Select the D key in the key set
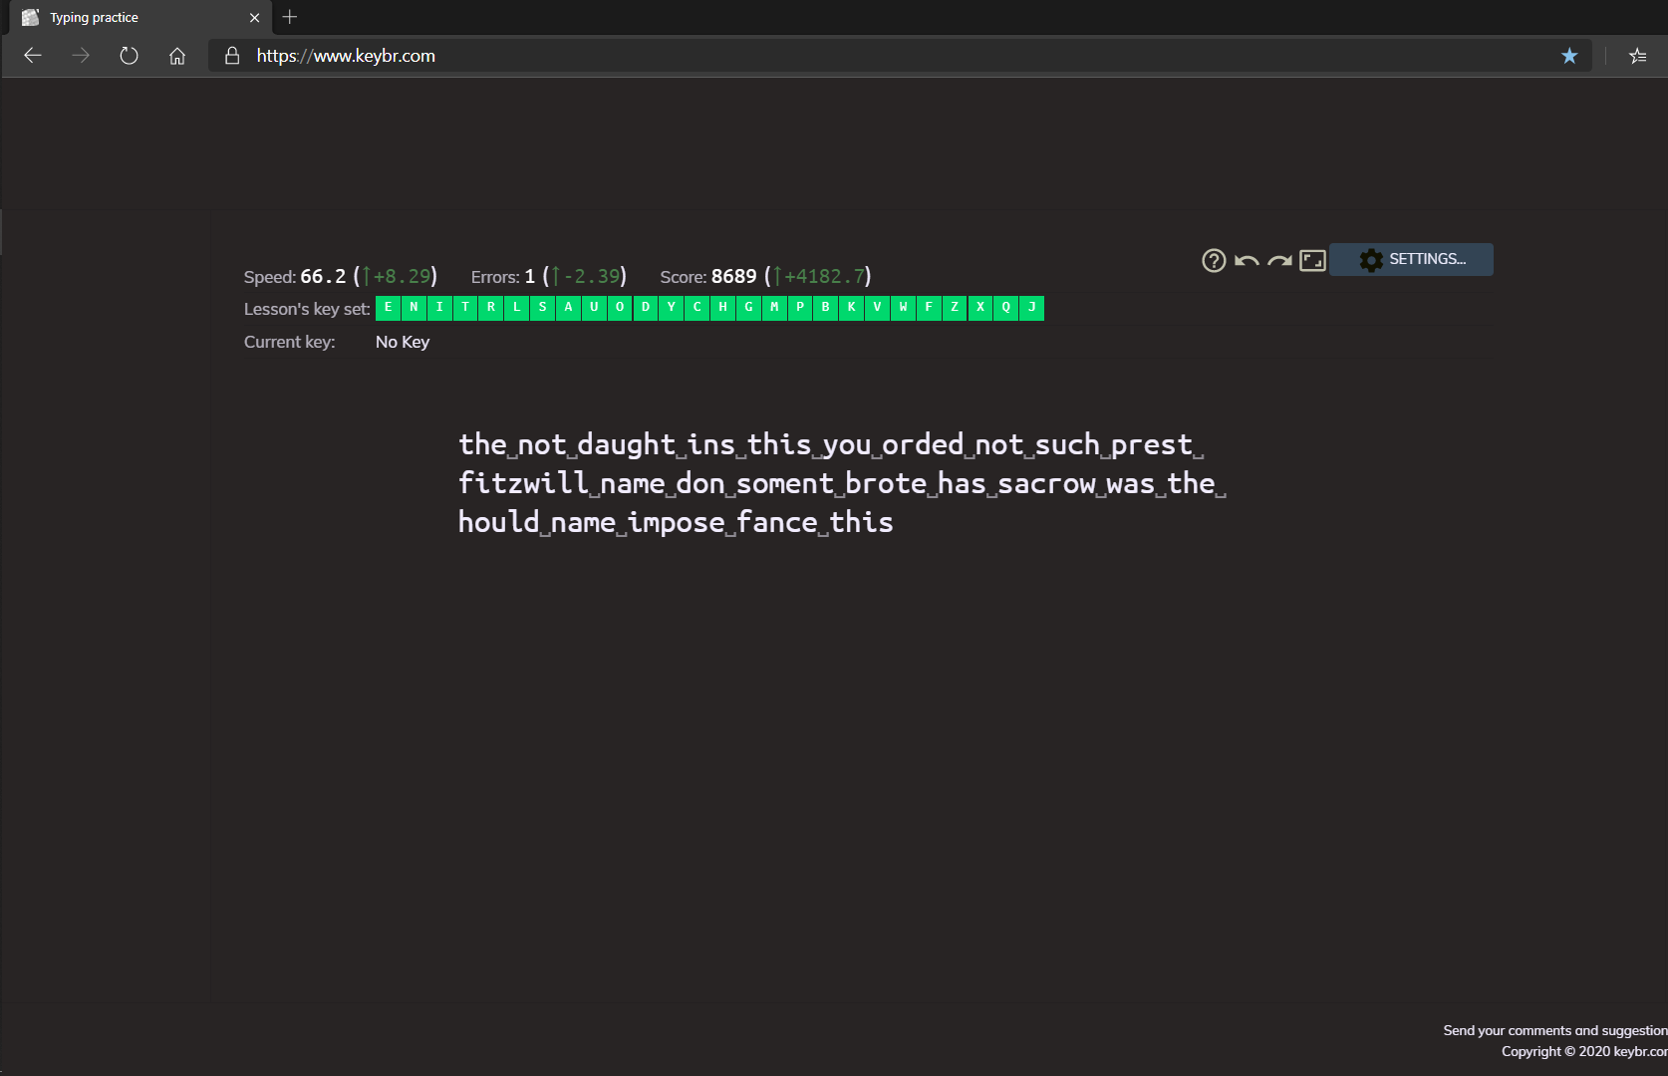Screen dimensions: 1668x1076 point(646,308)
